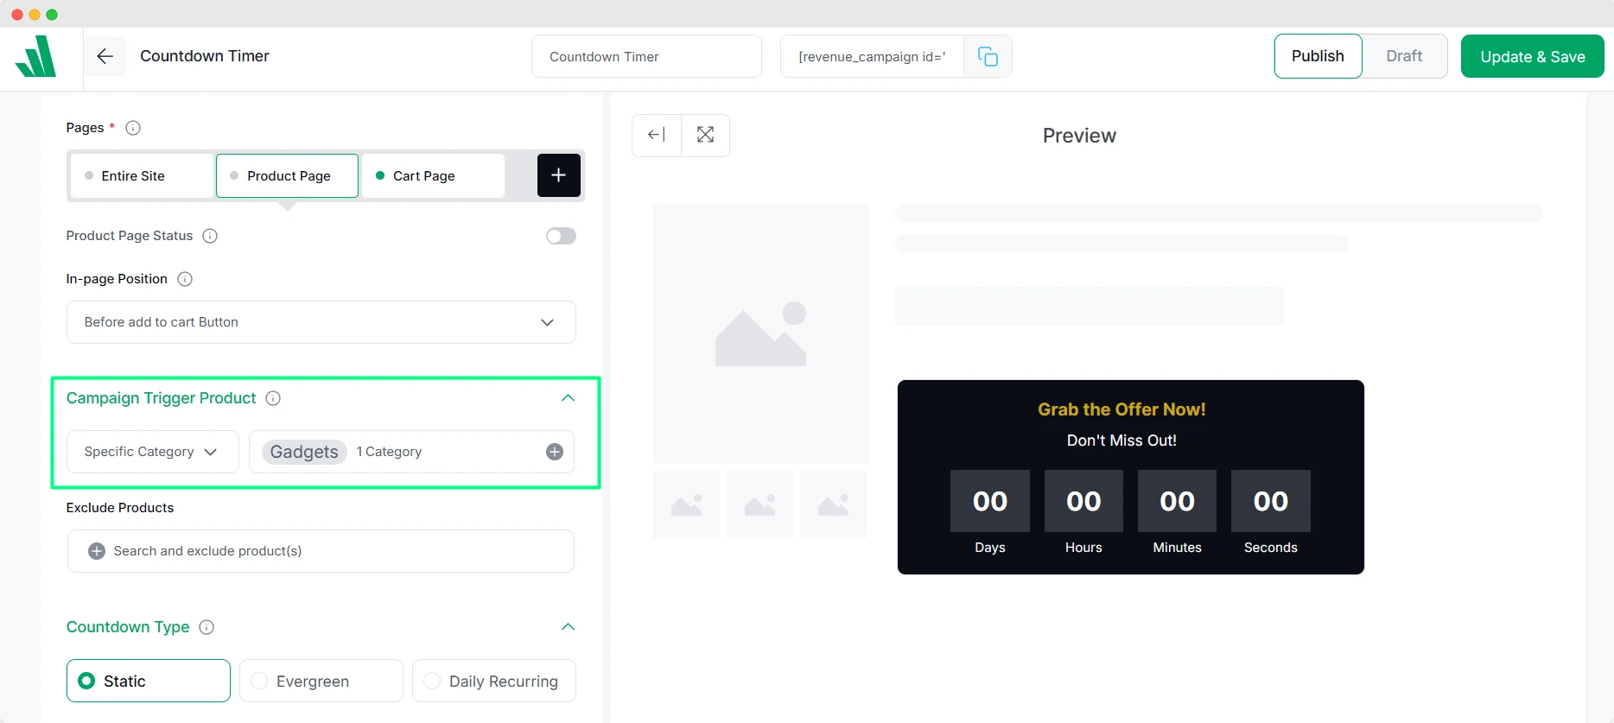Collapse the Countdown Type section
This screenshot has height=723, width=1614.
(568, 627)
